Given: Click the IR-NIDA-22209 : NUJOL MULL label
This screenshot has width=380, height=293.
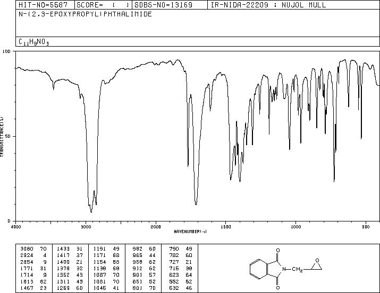Looking at the screenshot, I should [268, 5].
